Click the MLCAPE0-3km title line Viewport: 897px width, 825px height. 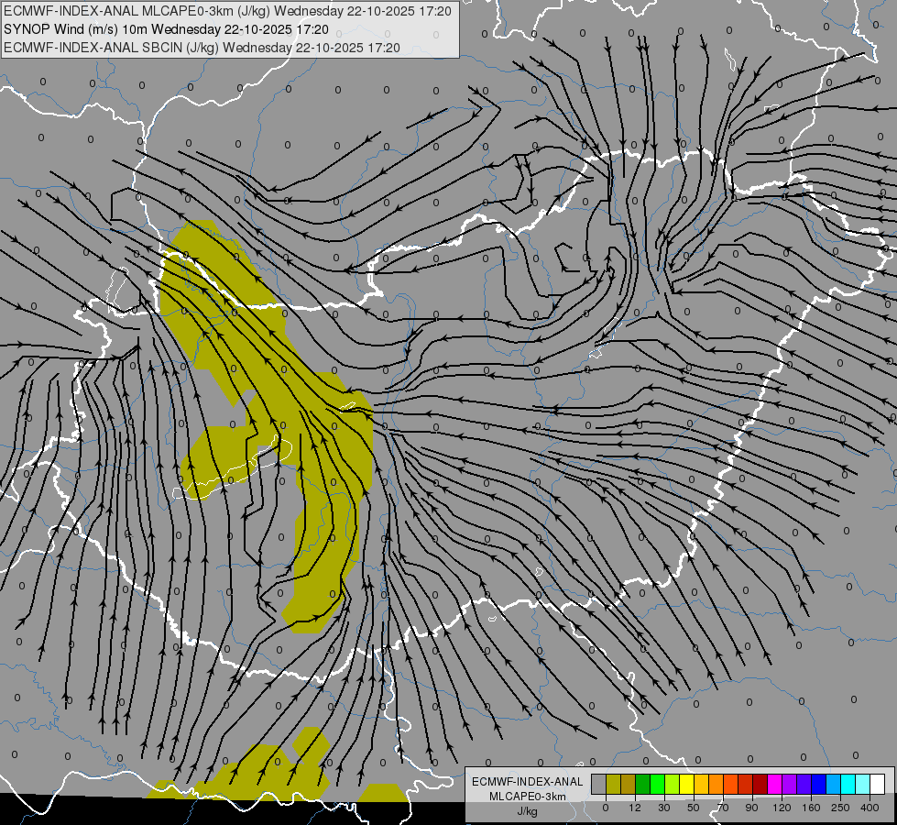[227, 11]
